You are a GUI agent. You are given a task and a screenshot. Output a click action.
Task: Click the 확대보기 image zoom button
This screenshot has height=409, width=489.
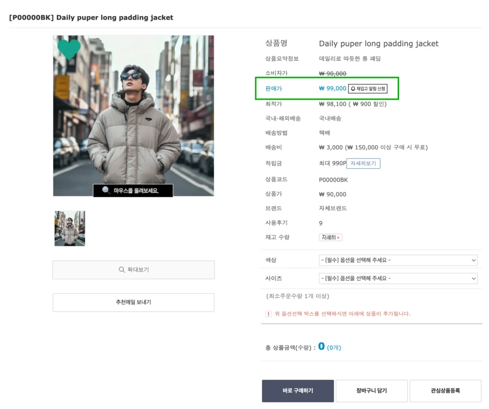pyautogui.click(x=133, y=270)
